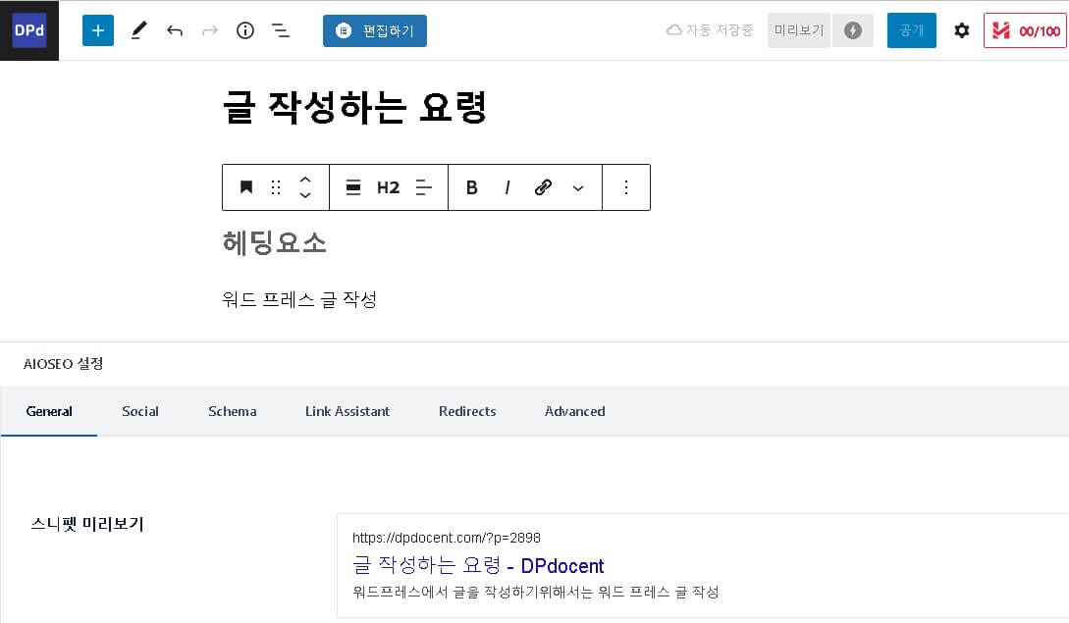The image size is (1069, 623).
Task: Open the 미리보기 preview dropdown
Action: click(798, 30)
